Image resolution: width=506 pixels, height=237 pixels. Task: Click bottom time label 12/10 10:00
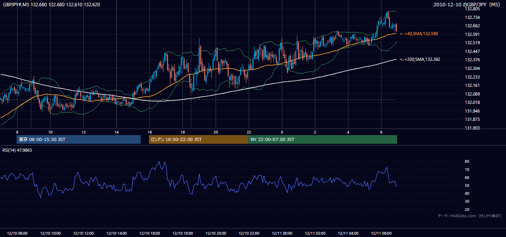point(50,233)
